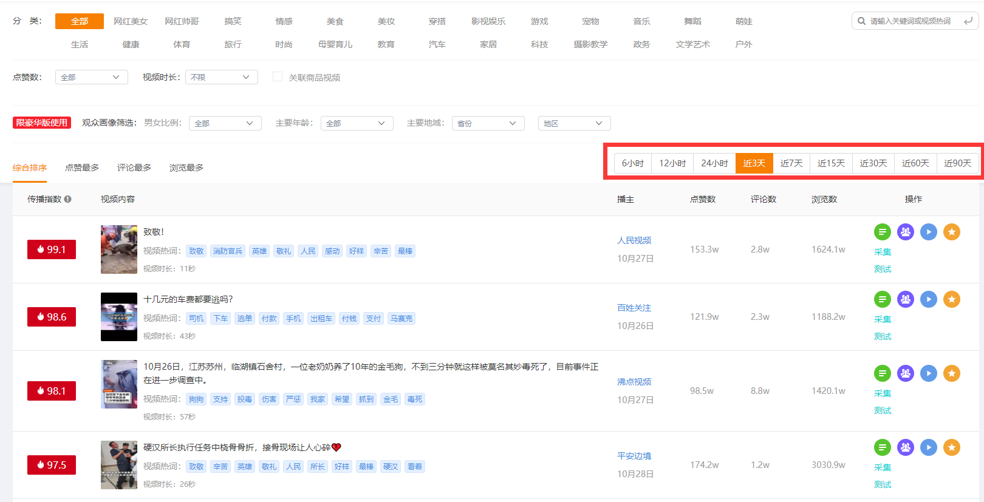Switch time range to 24小时
The width and height of the screenshot is (984, 502).
coord(714,163)
